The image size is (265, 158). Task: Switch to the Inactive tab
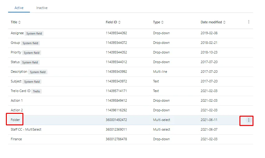[x=42, y=8]
